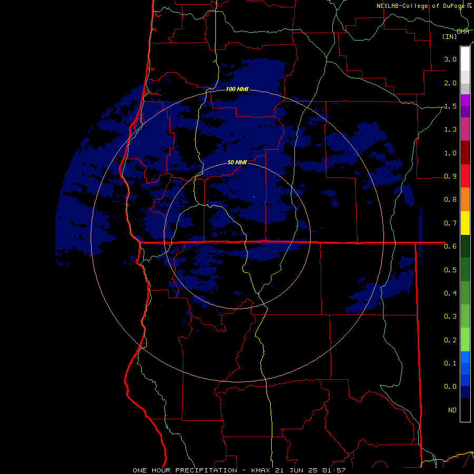
Task: Click the 0.7 legend value
Action: pyautogui.click(x=450, y=223)
